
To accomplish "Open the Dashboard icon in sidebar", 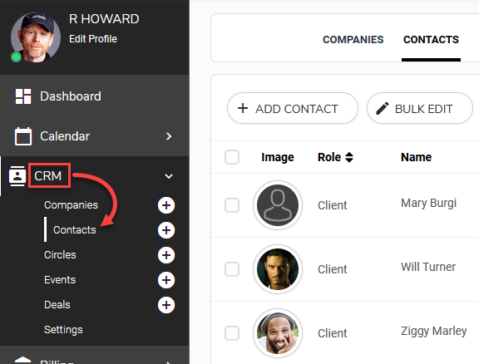I will pos(23,96).
